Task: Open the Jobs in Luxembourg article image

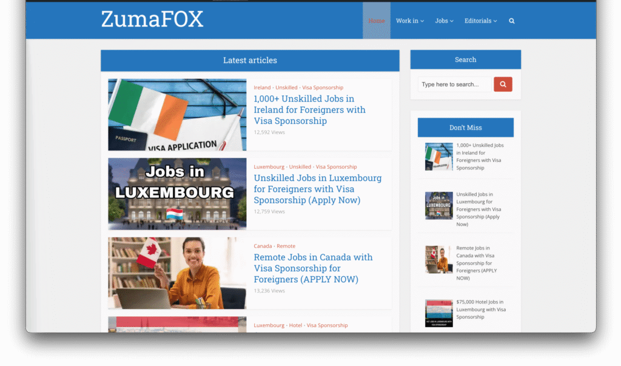Action: pyautogui.click(x=177, y=194)
